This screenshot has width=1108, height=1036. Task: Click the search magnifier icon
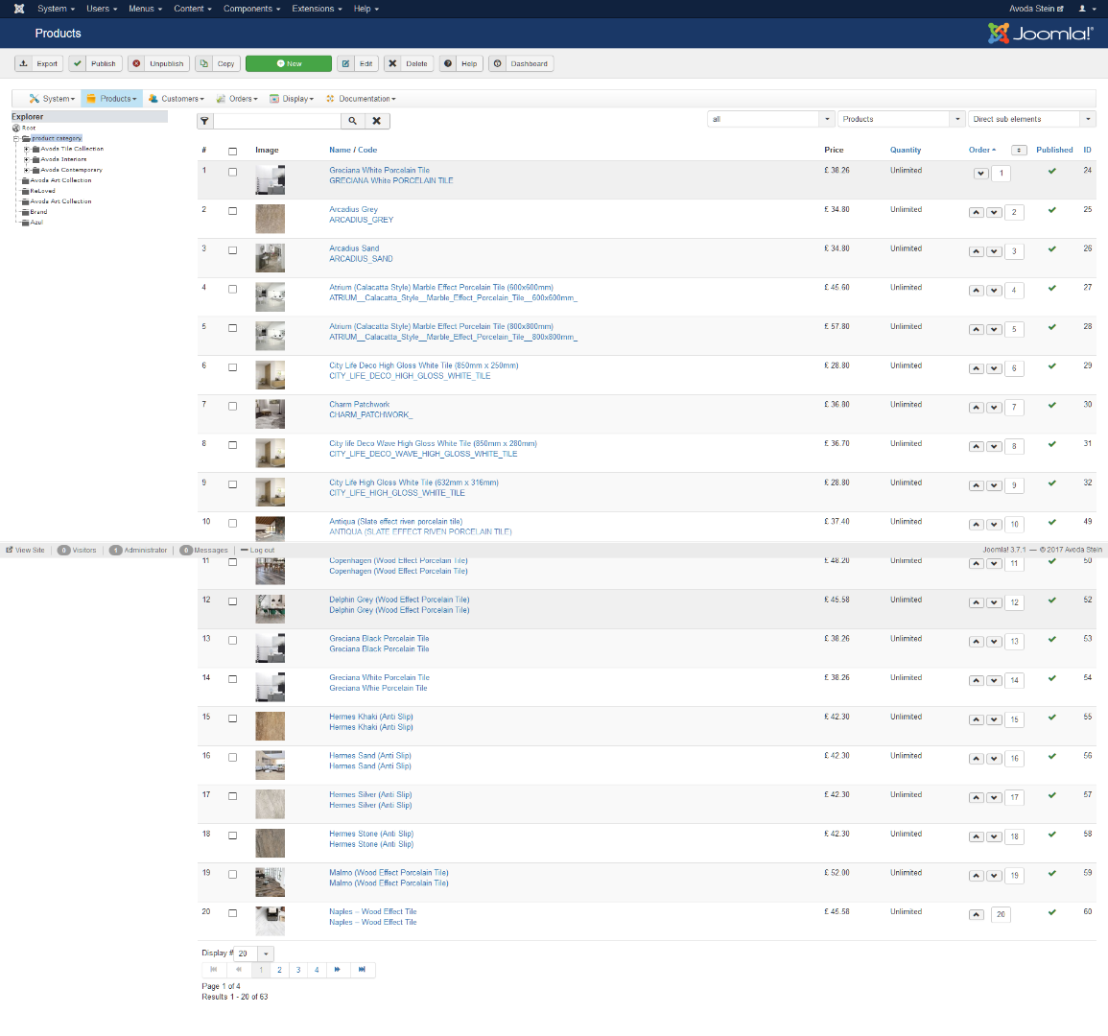[353, 121]
